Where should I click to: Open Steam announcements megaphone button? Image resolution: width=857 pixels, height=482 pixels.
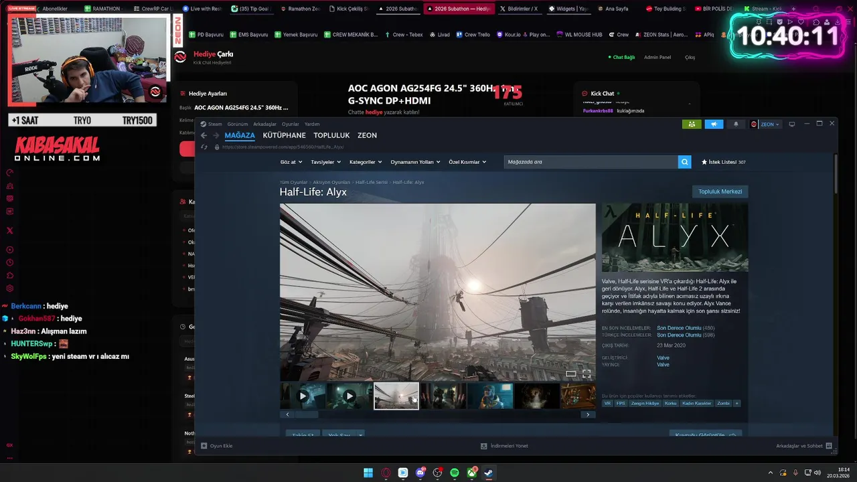point(714,124)
